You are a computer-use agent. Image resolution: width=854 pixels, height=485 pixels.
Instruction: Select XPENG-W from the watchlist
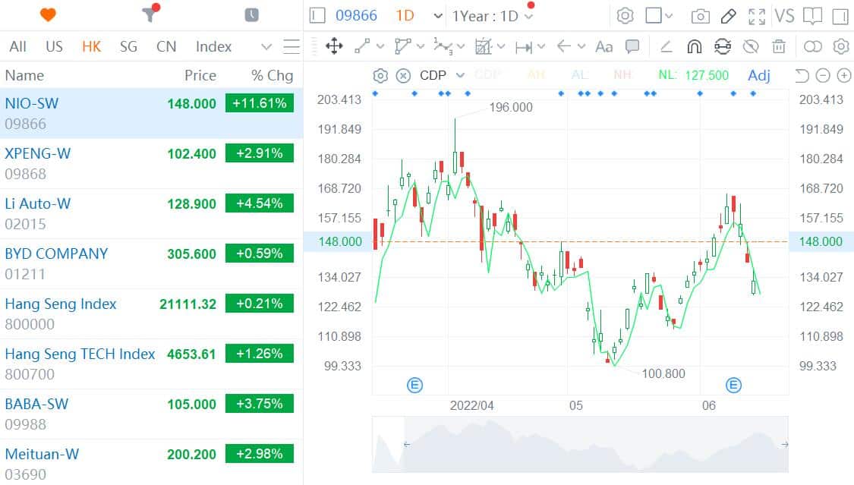76,162
